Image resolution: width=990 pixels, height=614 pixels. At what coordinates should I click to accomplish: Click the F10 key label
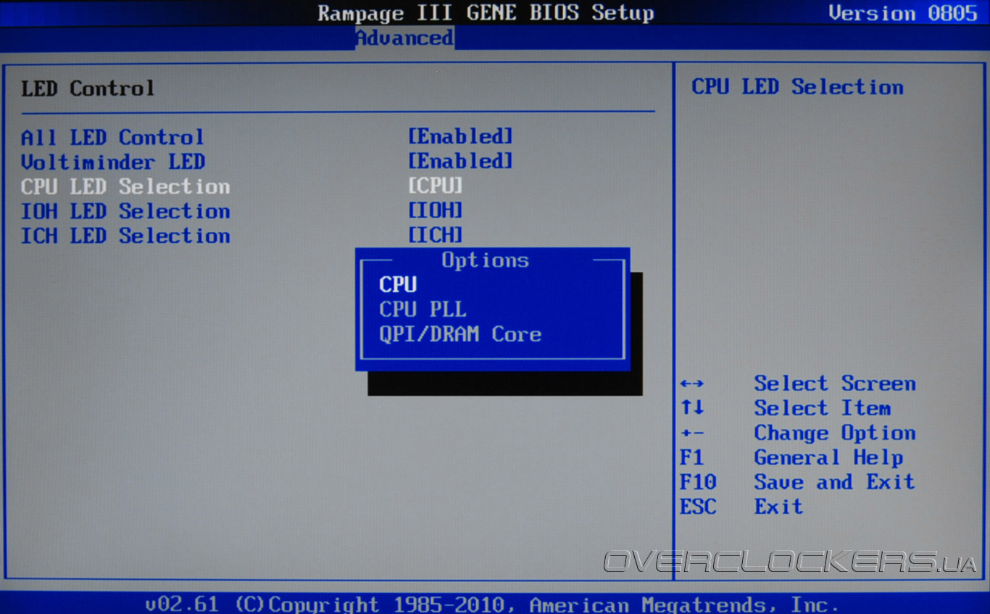point(698,482)
